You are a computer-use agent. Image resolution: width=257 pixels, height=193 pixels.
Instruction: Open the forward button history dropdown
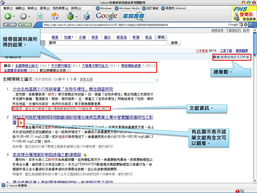pos(29,16)
